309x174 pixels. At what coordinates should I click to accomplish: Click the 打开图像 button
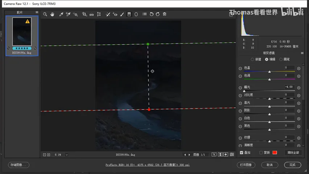point(246,165)
